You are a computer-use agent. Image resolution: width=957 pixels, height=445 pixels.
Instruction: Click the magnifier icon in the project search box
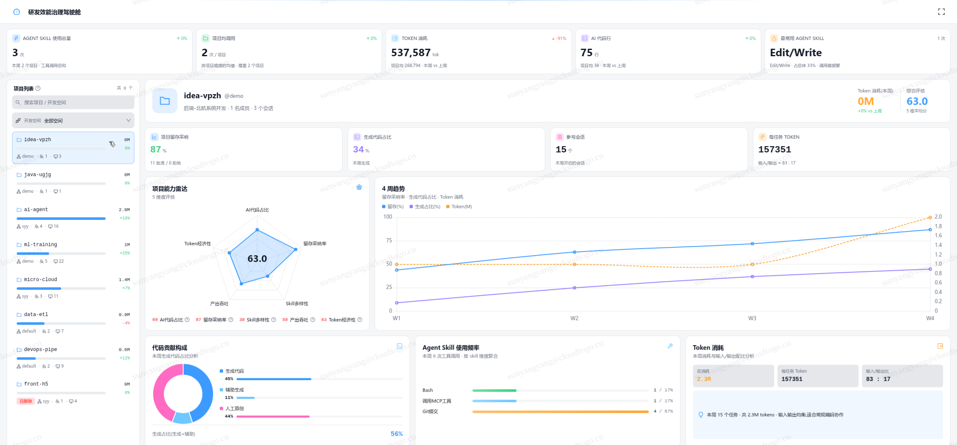18,102
